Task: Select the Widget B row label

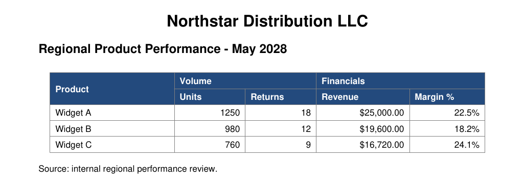Action: (x=73, y=129)
